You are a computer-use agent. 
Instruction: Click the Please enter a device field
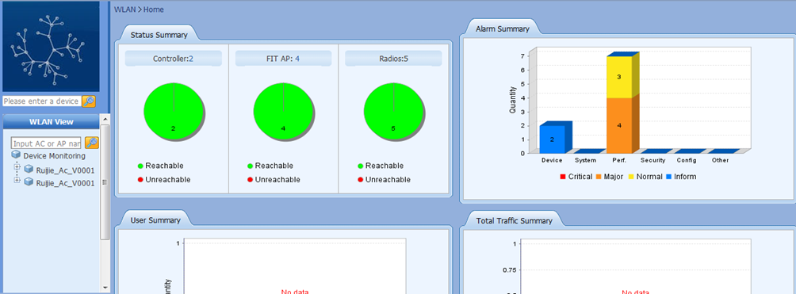[x=42, y=101]
